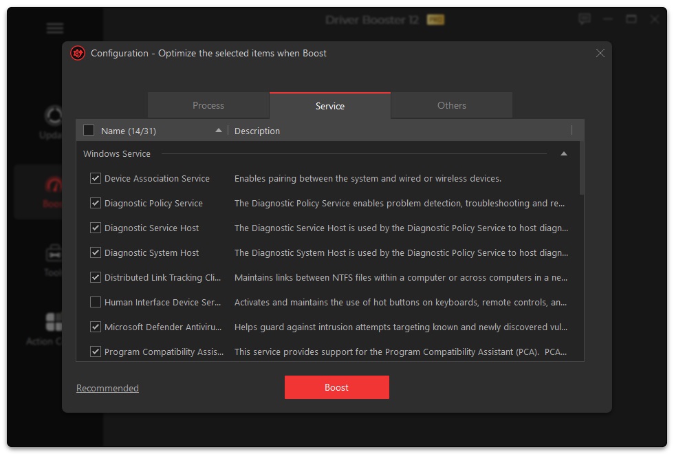Check Human Interface Device Service
Viewport: 674px width, 454px height.
coord(96,302)
